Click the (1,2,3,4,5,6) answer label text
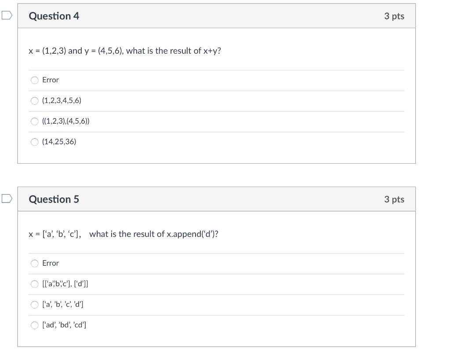The width and height of the screenshot is (450, 360). 62,100
